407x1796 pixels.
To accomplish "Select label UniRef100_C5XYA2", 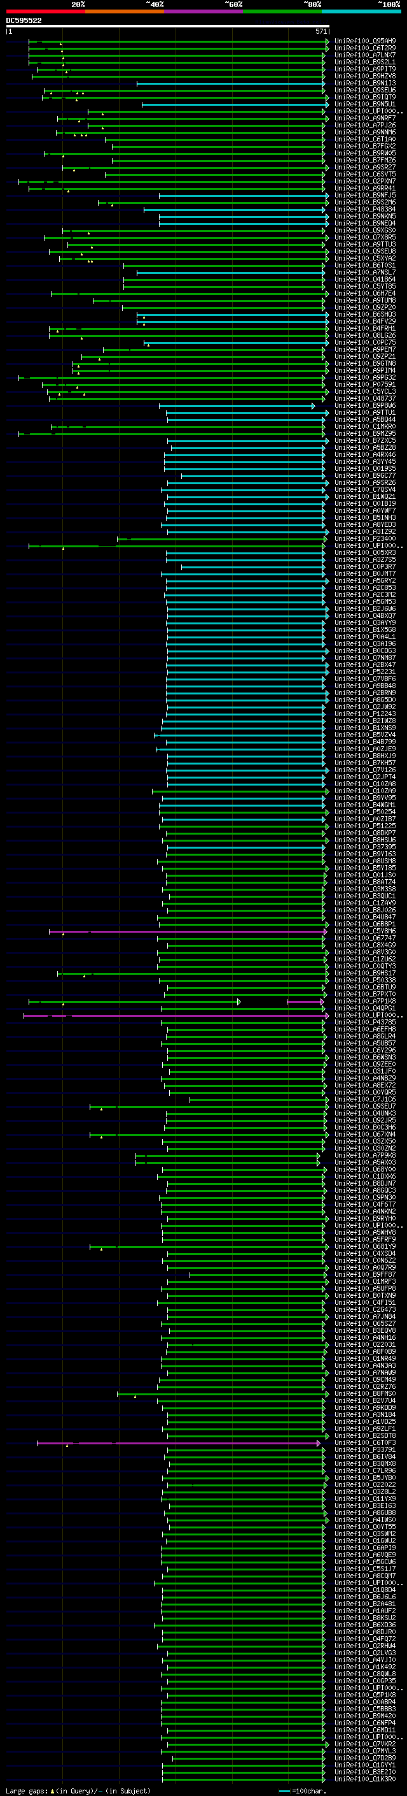I will pos(364,259).
